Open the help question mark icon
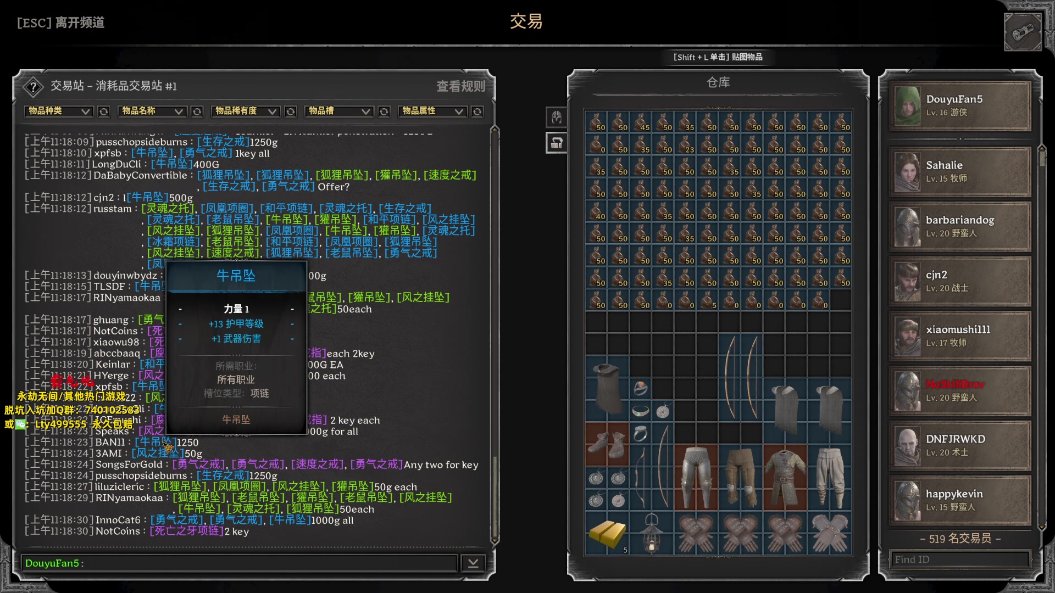This screenshot has width=1055, height=593. [x=34, y=86]
